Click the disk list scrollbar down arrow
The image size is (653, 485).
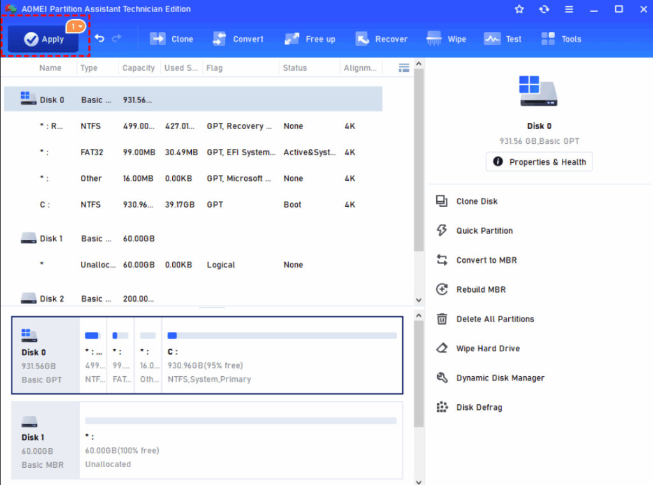[x=418, y=300]
